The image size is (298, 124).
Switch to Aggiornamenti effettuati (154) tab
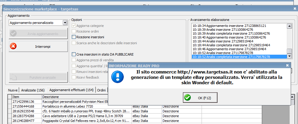[x=71, y=90]
